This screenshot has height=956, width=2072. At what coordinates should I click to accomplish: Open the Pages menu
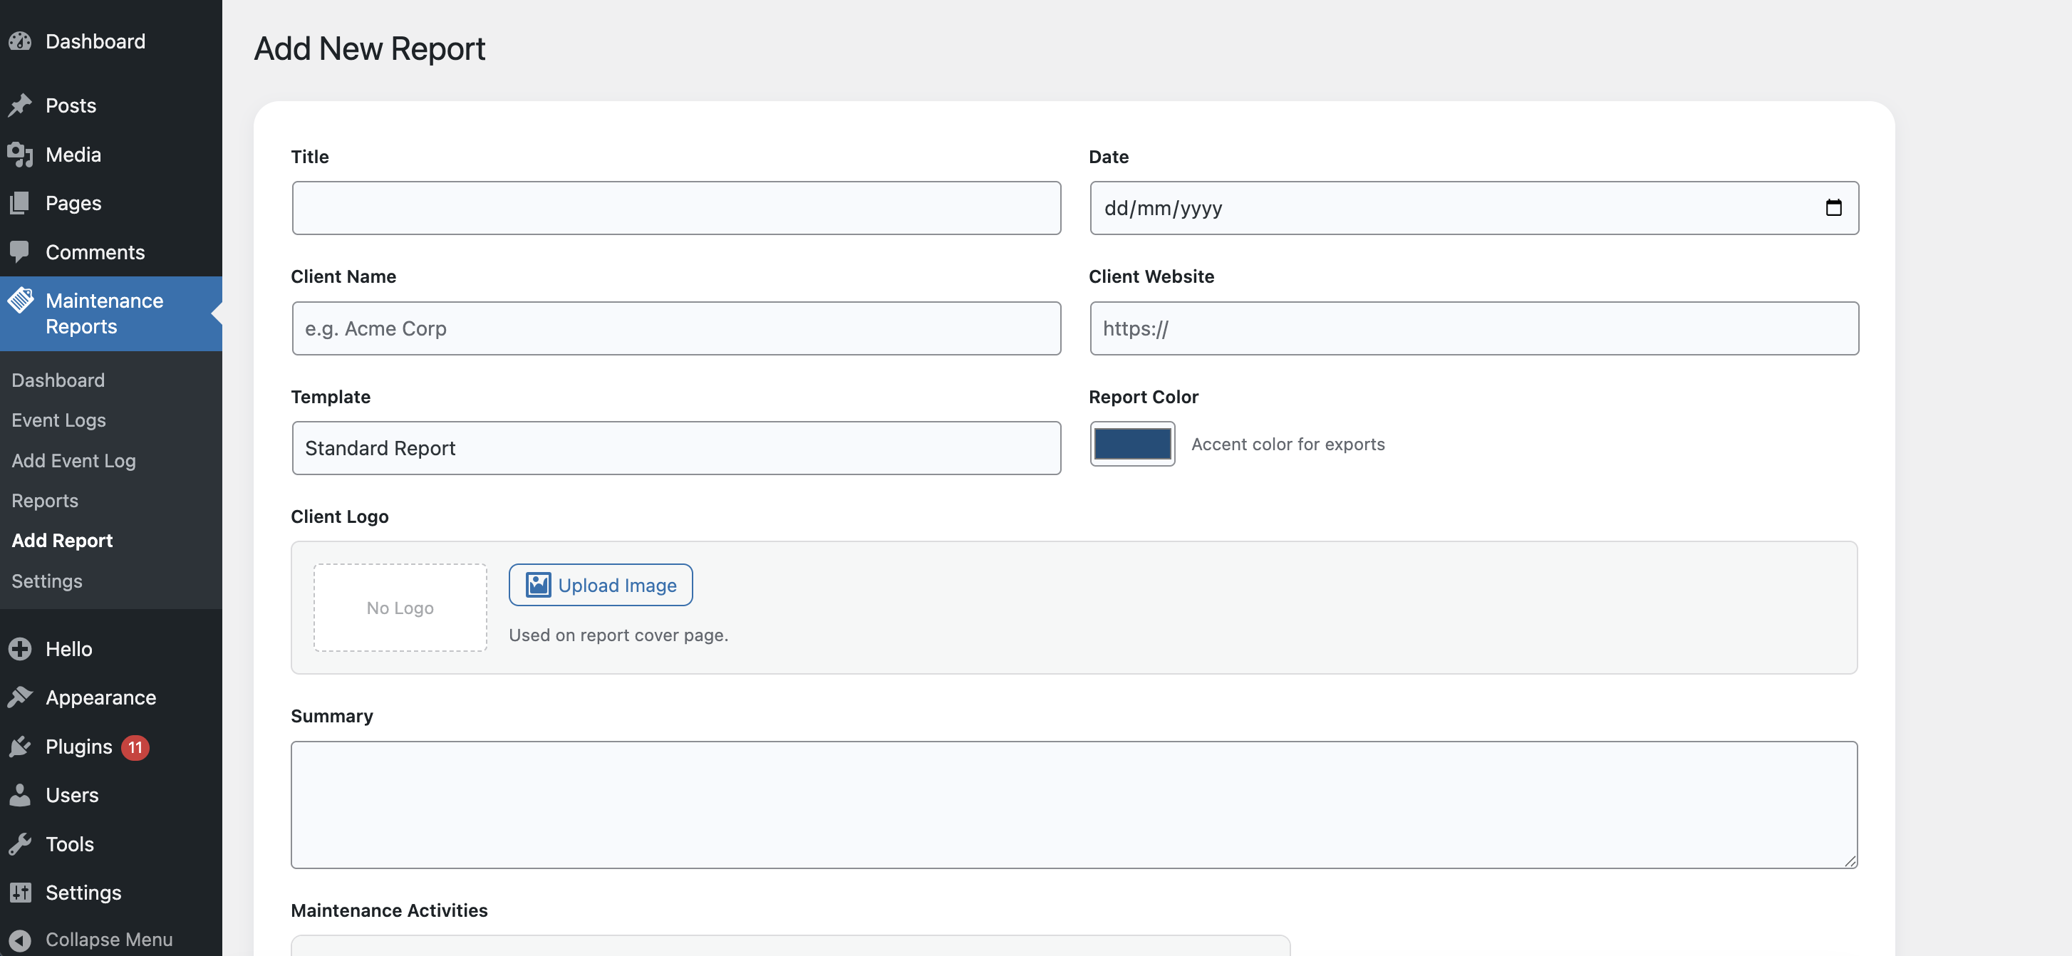click(x=111, y=202)
